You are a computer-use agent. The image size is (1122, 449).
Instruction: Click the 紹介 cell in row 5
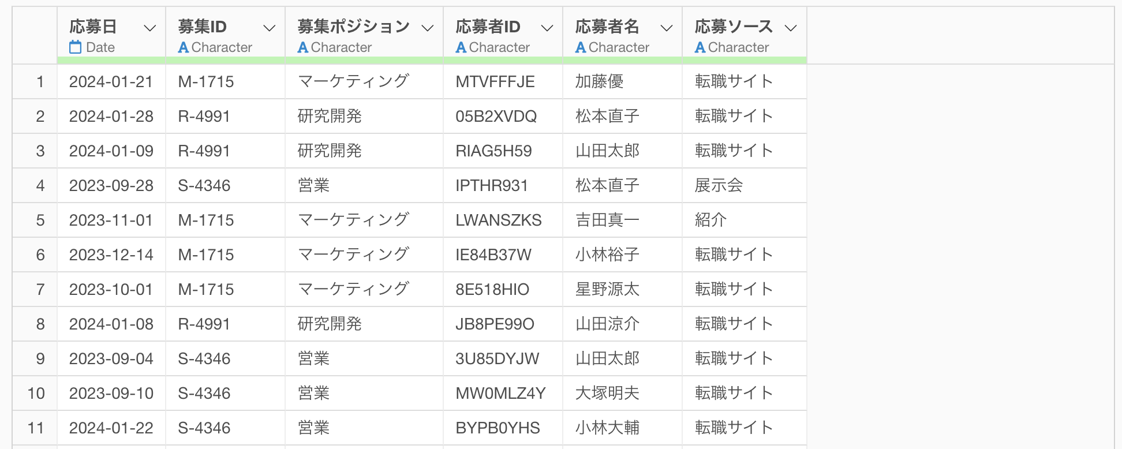710,220
